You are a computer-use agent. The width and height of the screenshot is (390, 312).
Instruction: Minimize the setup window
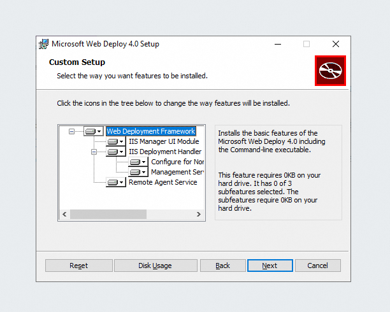click(x=278, y=44)
